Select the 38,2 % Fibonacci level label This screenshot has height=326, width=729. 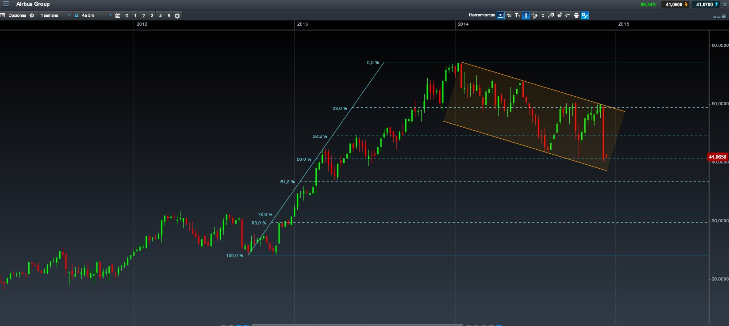(x=320, y=136)
